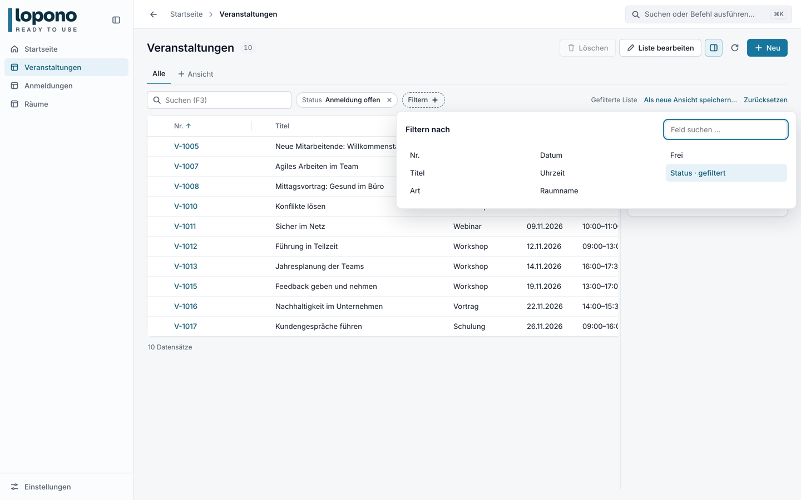The image size is (801, 500).
Task: Open record V-1011
Action: (185, 226)
